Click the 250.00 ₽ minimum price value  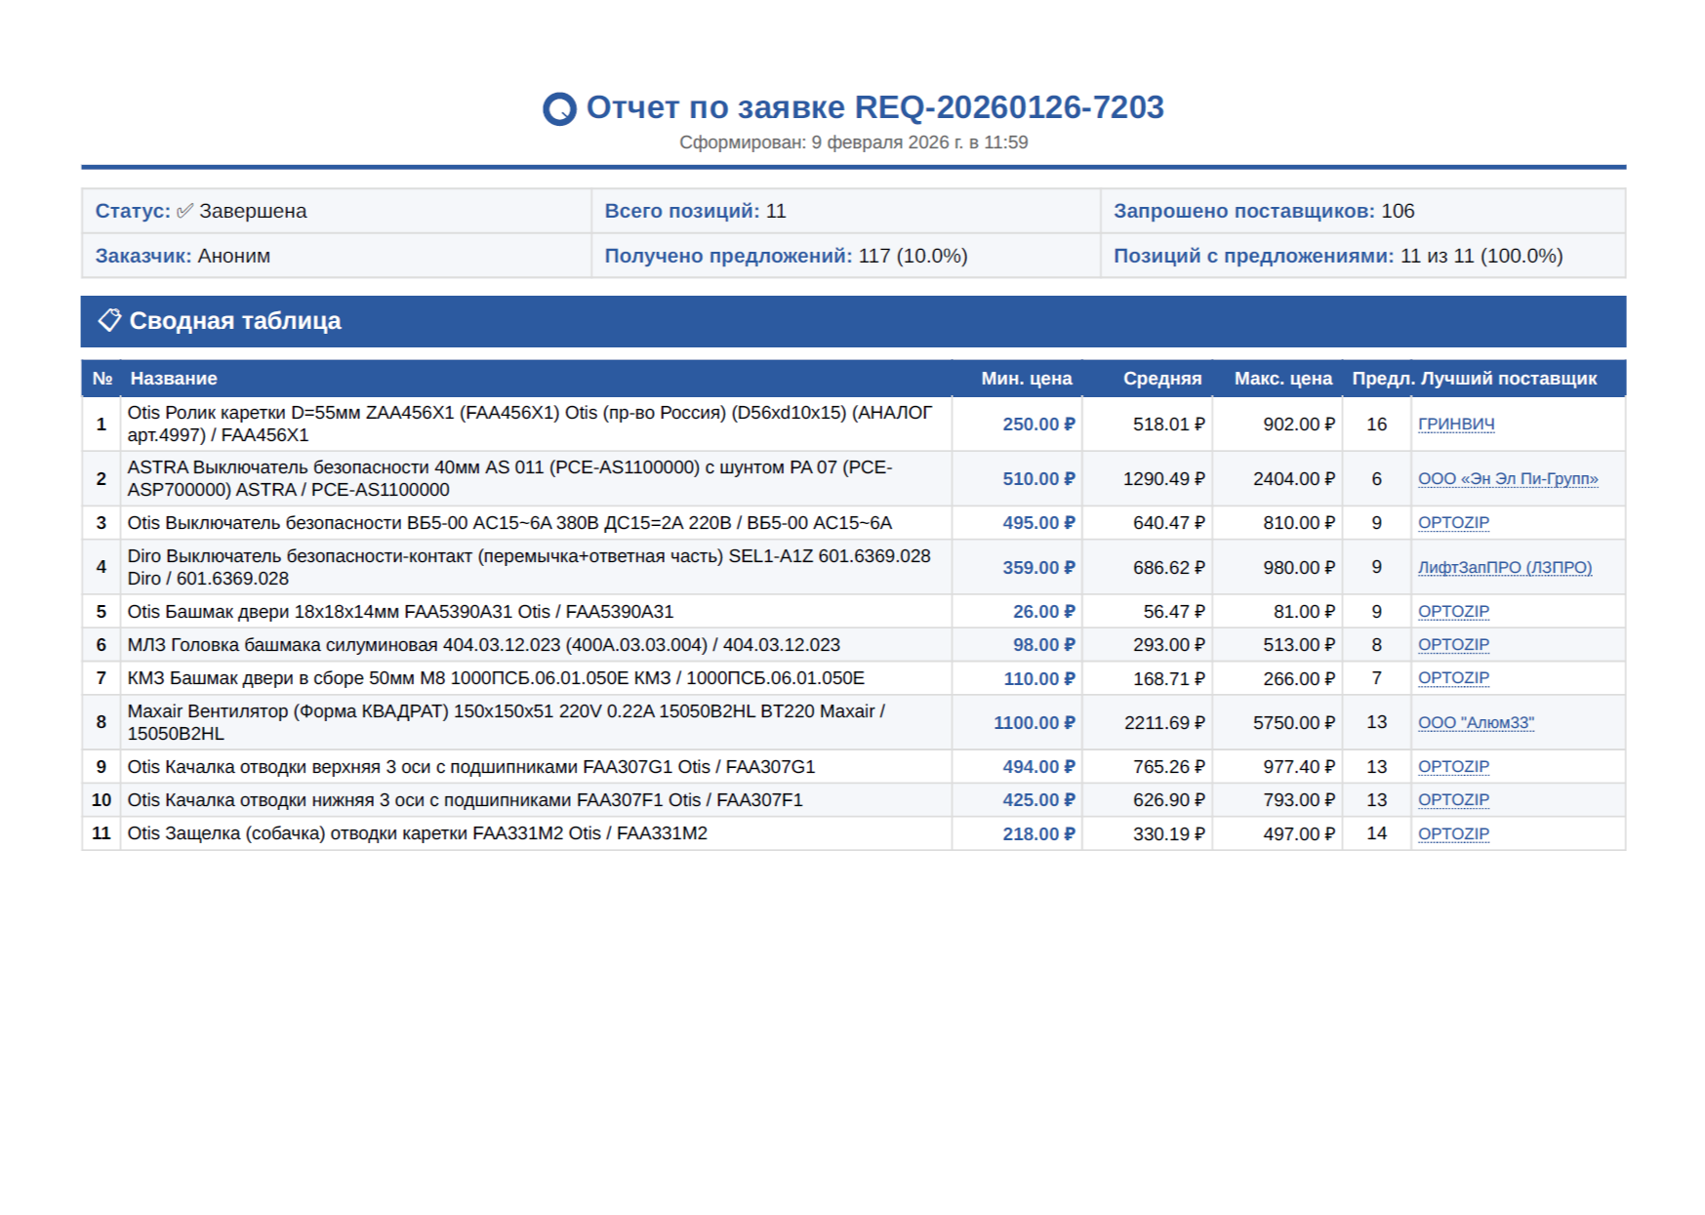pyautogui.click(x=1037, y=425)
